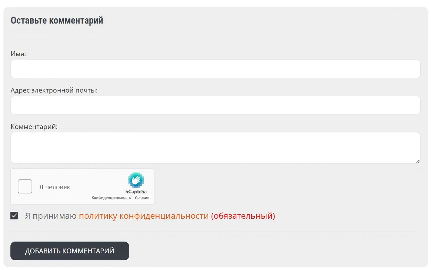Tick the 'Я человек' captcha checkbox
Image resolution: width=431 pixels, height=270 pixels.
click(25, 186)
